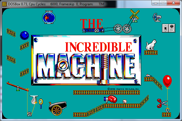Click the red seesaw teeter-totter
The image size is (182, 121).
pos(18,87)
